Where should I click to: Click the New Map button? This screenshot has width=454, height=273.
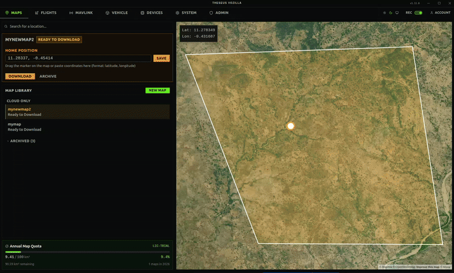click(157, 90)
